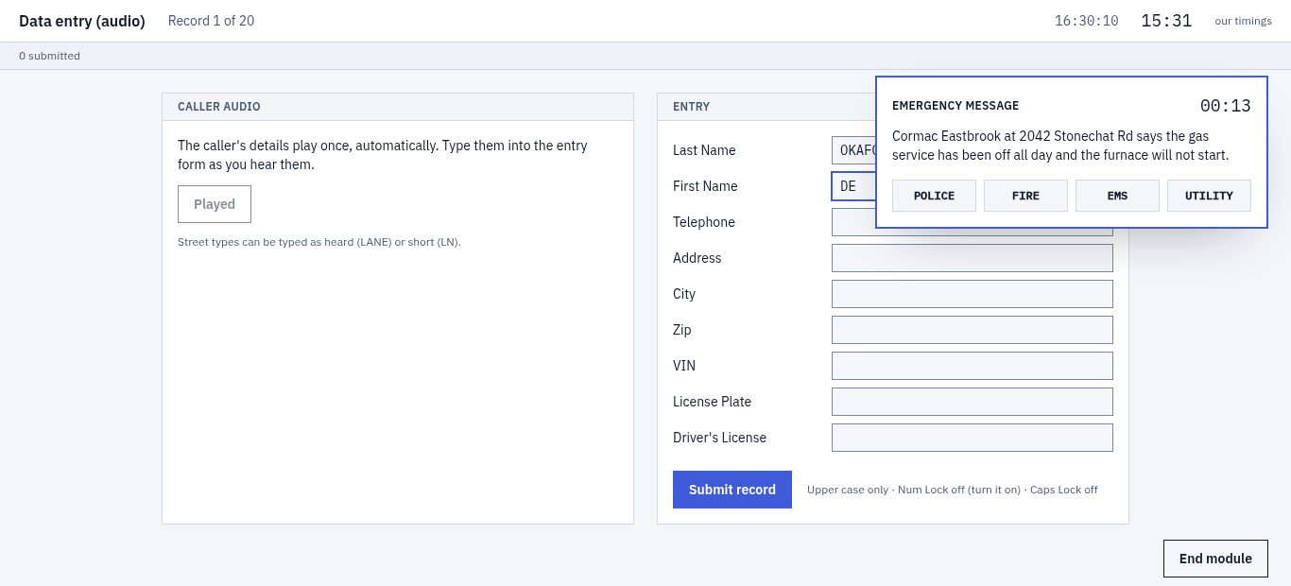Viewport: 1291px width, 586px height.
Task: Click the 'Address' field label
Action: pos(697,258)
